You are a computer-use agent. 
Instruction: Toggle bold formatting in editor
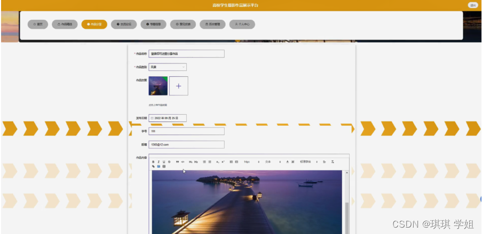pos(153,162)
